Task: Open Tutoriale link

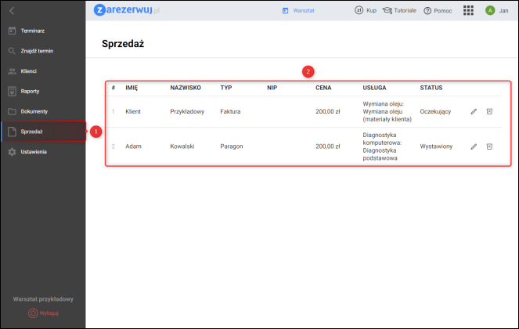Action: click(x=399, y=11)
